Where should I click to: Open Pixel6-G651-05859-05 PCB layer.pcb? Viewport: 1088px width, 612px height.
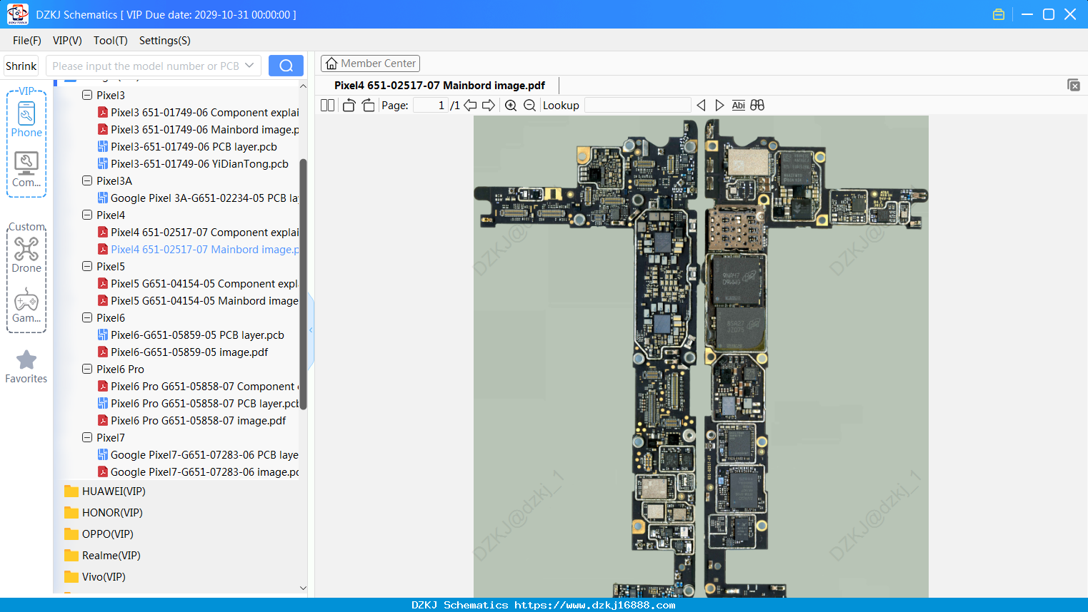[191, 335]
